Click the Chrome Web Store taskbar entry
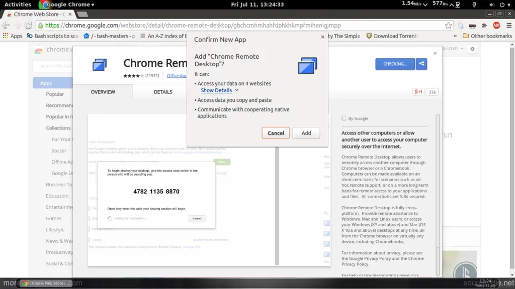 click(46, 283)
